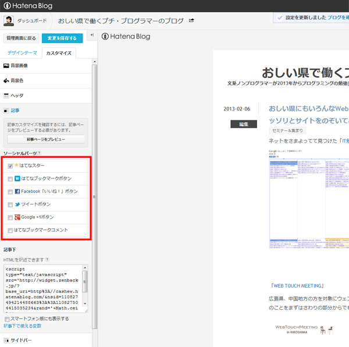Click inside the 記事下 HTML textarea
Viewport: 349px width, 347px height.
point(43,288)
